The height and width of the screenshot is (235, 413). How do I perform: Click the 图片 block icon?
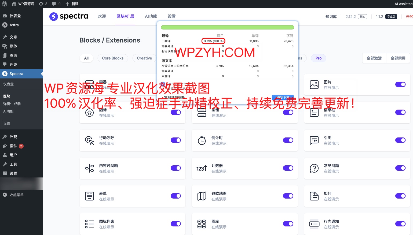tap(314, 85)
